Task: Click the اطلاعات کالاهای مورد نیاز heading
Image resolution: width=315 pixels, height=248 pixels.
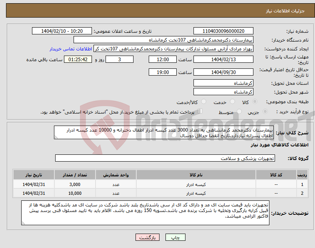Action: [x=279, y=145]
